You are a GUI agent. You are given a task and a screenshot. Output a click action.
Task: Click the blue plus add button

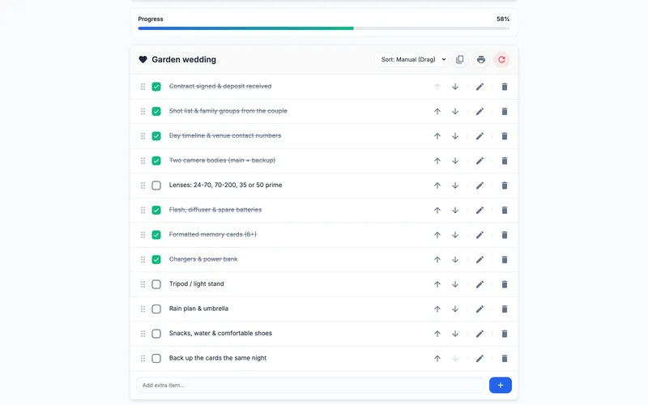tap(501, 386)
